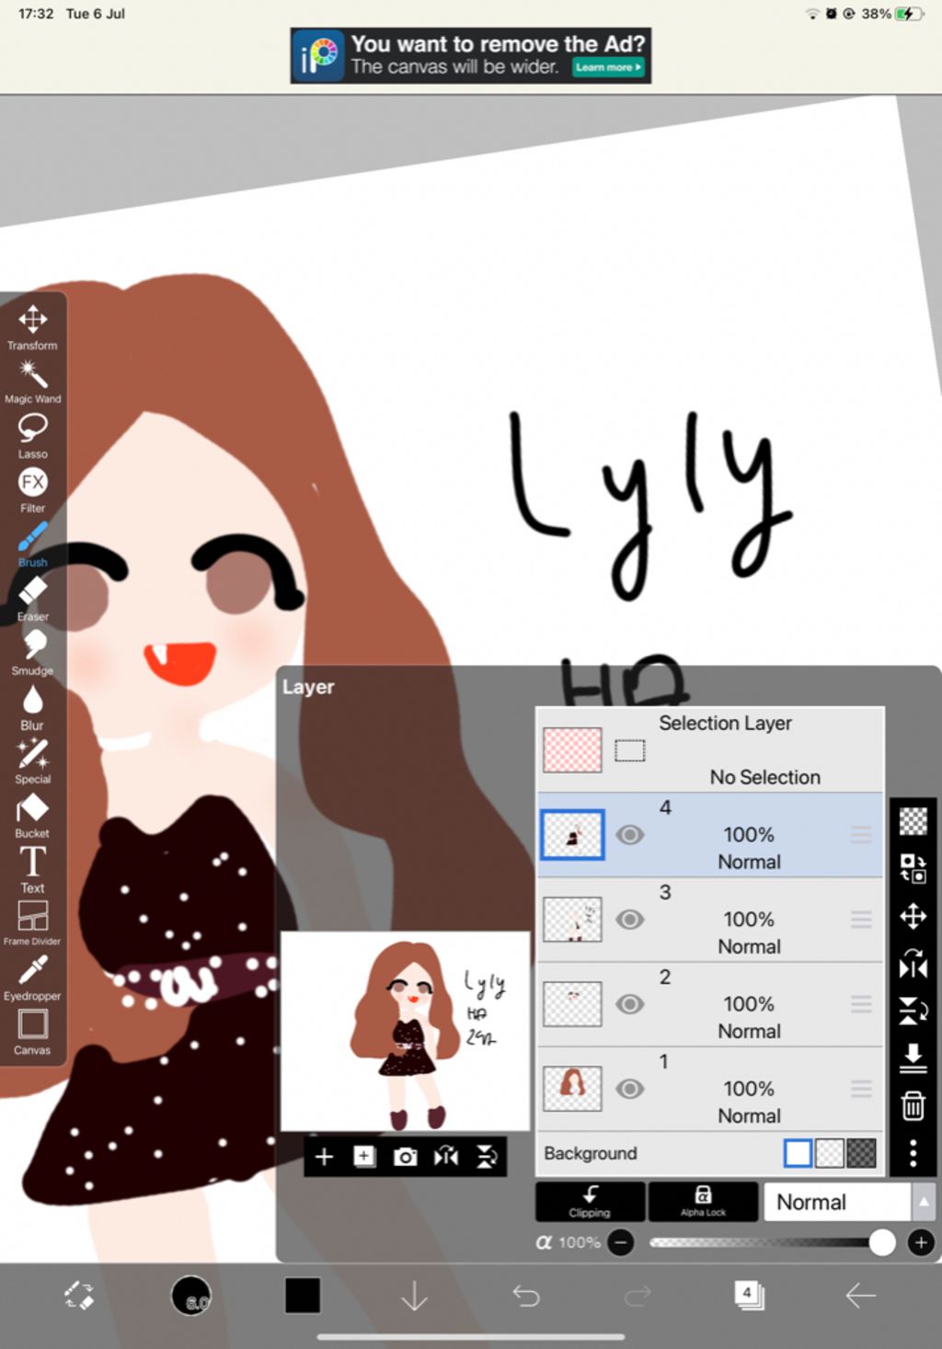The image size is (942, 1349).
Task: Choose light transparent checkered background
Action: pyautogui.click(x=830, y=1153)
